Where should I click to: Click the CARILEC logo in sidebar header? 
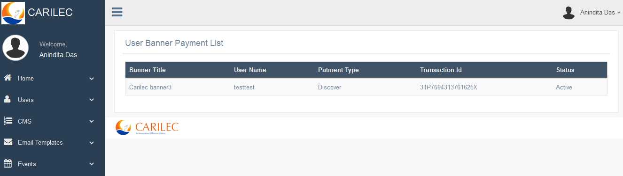click(13, 13)
